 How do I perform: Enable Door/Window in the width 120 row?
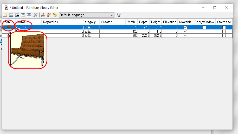click(x=205, y=32)
